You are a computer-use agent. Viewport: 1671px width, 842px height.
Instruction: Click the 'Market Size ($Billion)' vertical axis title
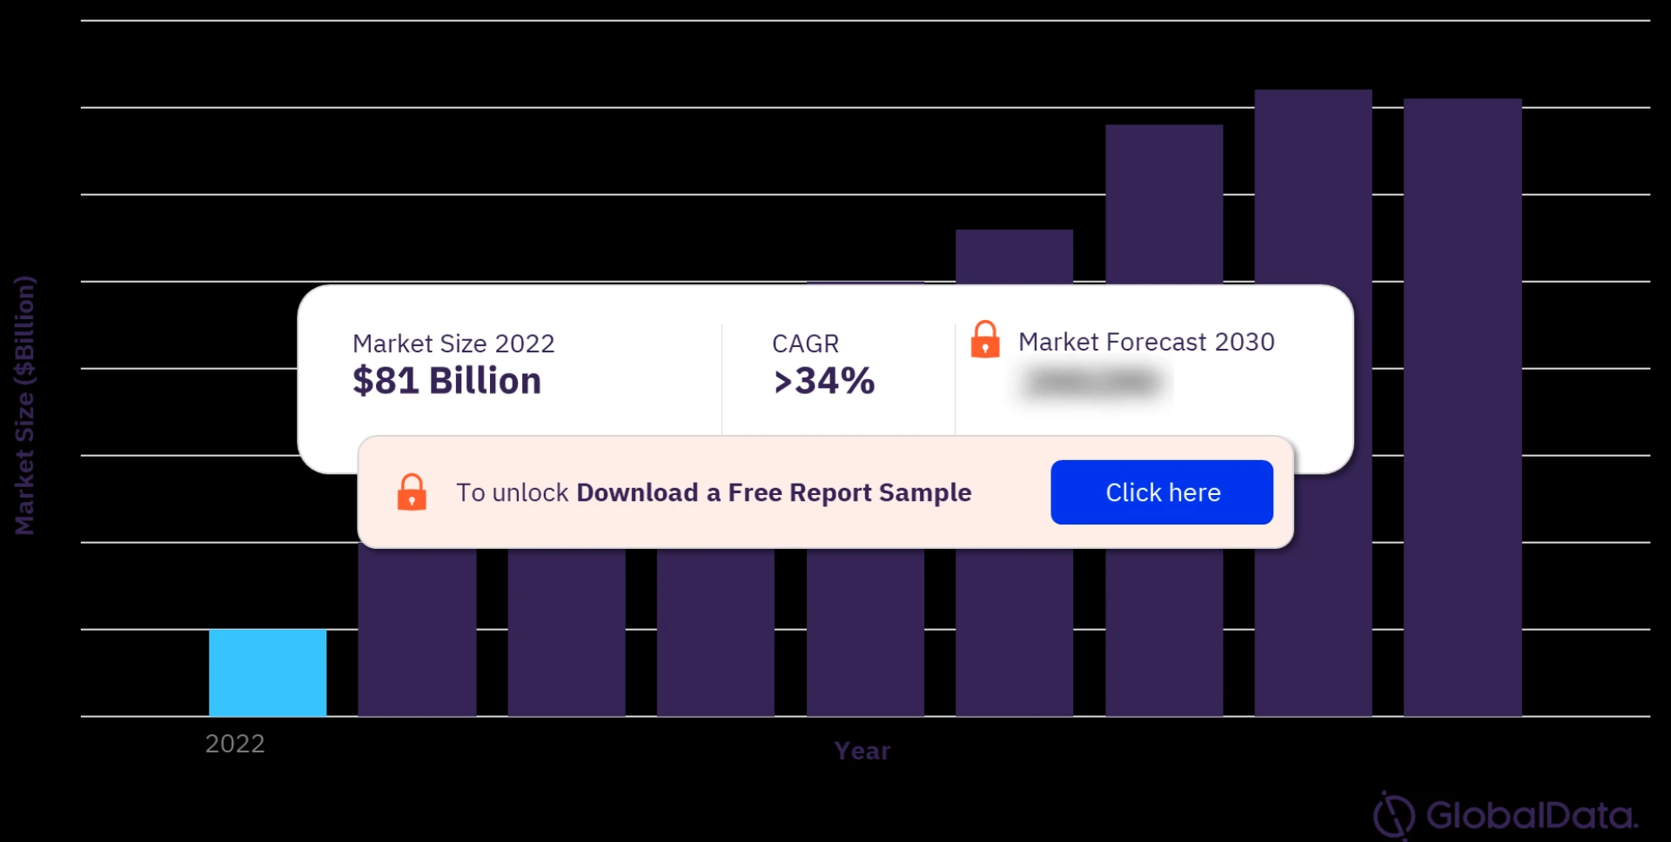[x=24, y=404]
